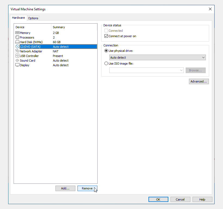Click the Cancel button

180,199
